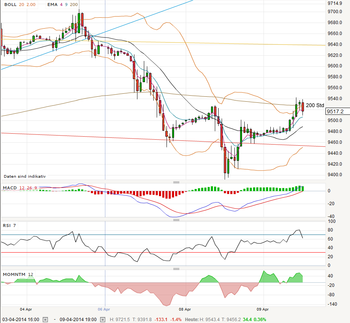This screenshot has width=350, height=323.
Task: Open the MACD 12 26 9 indicator label
Action: [20, 188]
